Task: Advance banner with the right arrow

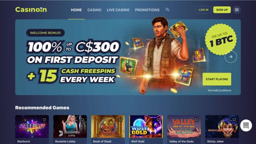Action: pos(231,57)
